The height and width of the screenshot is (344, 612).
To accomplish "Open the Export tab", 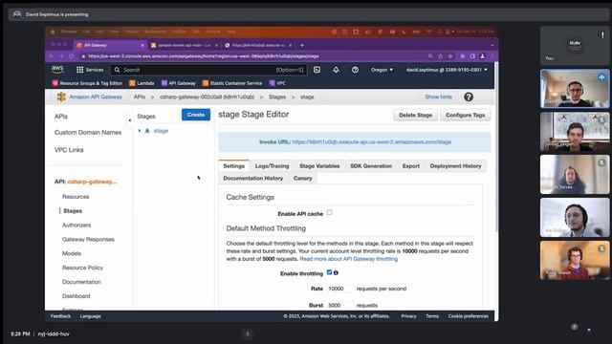I will pyautogui.click(x=410, y=165).
